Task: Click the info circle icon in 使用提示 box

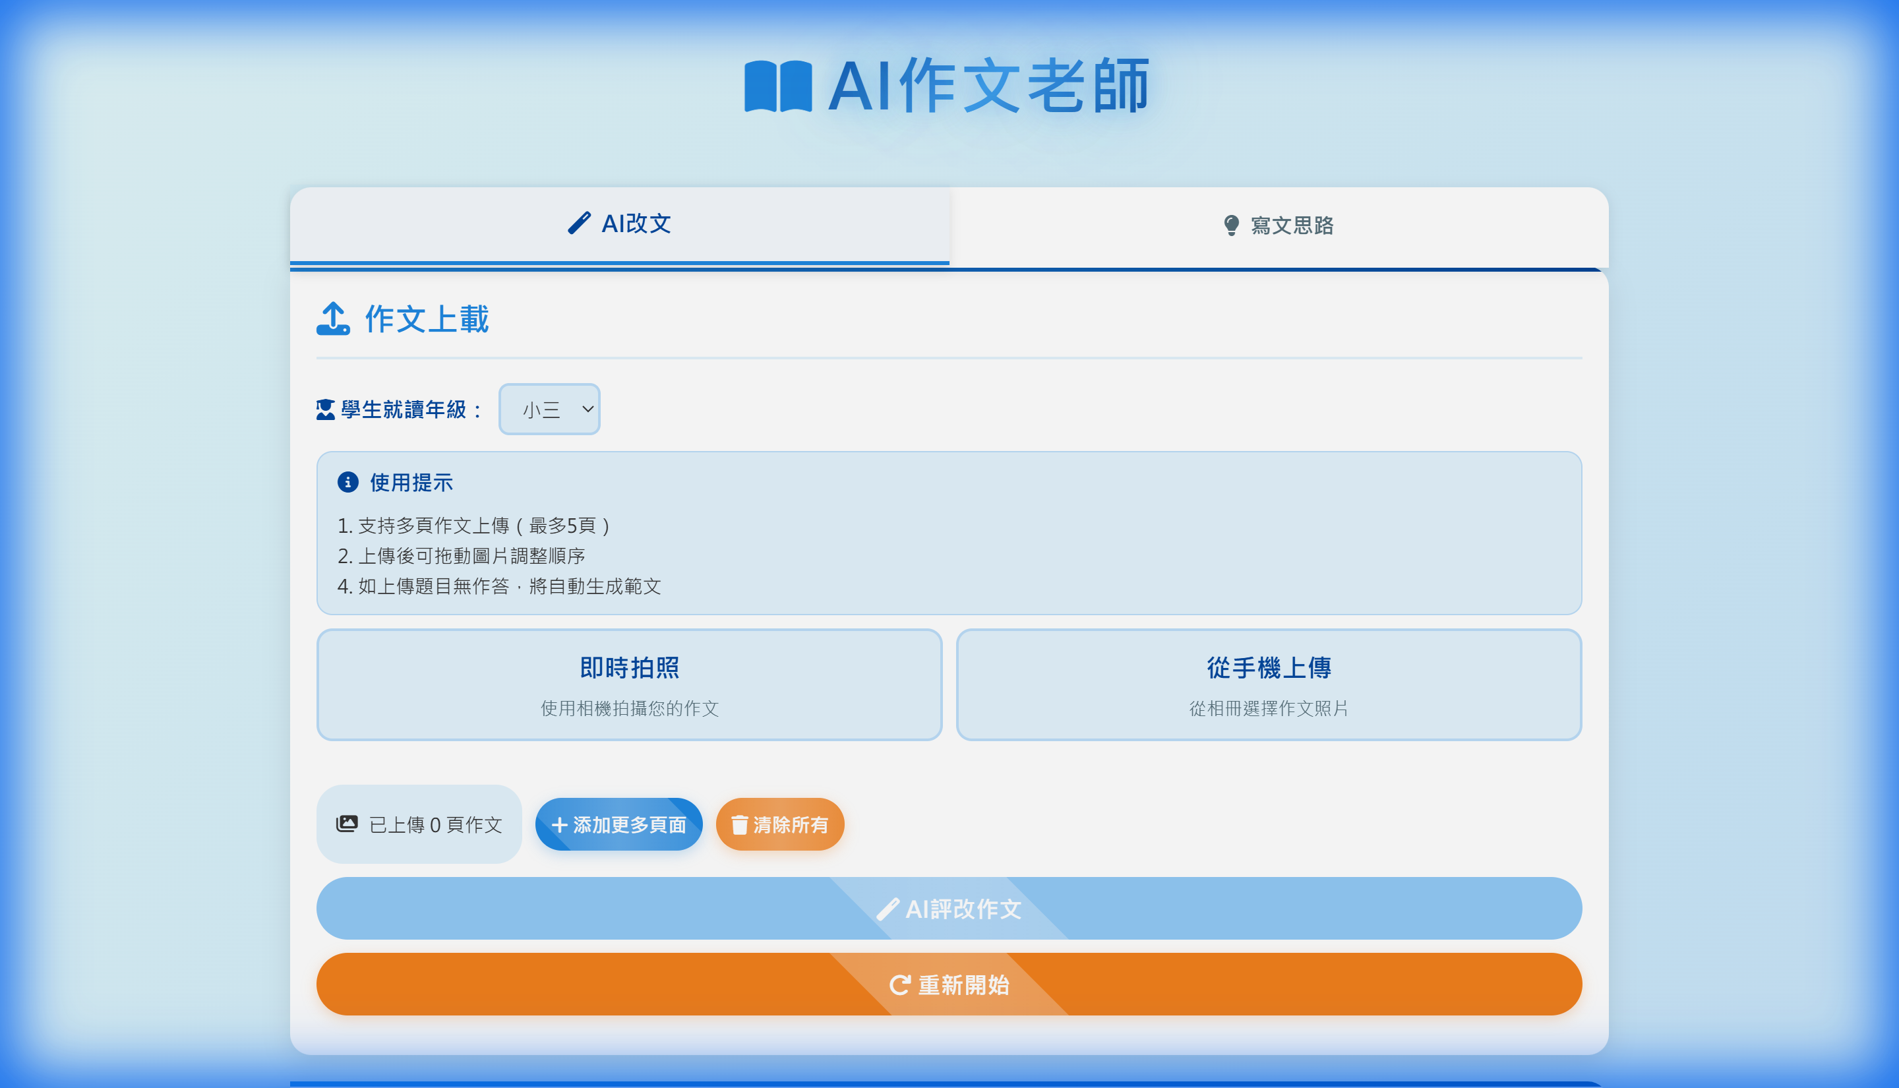Action: pyautogui.click(x=348, y=482)
